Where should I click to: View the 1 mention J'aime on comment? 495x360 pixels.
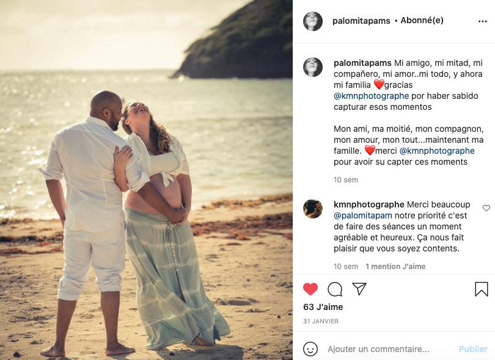tap(395, 267)
